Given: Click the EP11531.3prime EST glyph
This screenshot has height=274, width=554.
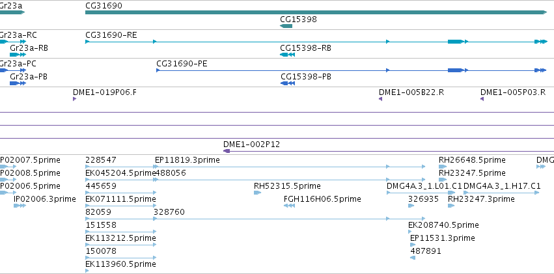Looking at the screenshot, I should click(x=413, y=245).
